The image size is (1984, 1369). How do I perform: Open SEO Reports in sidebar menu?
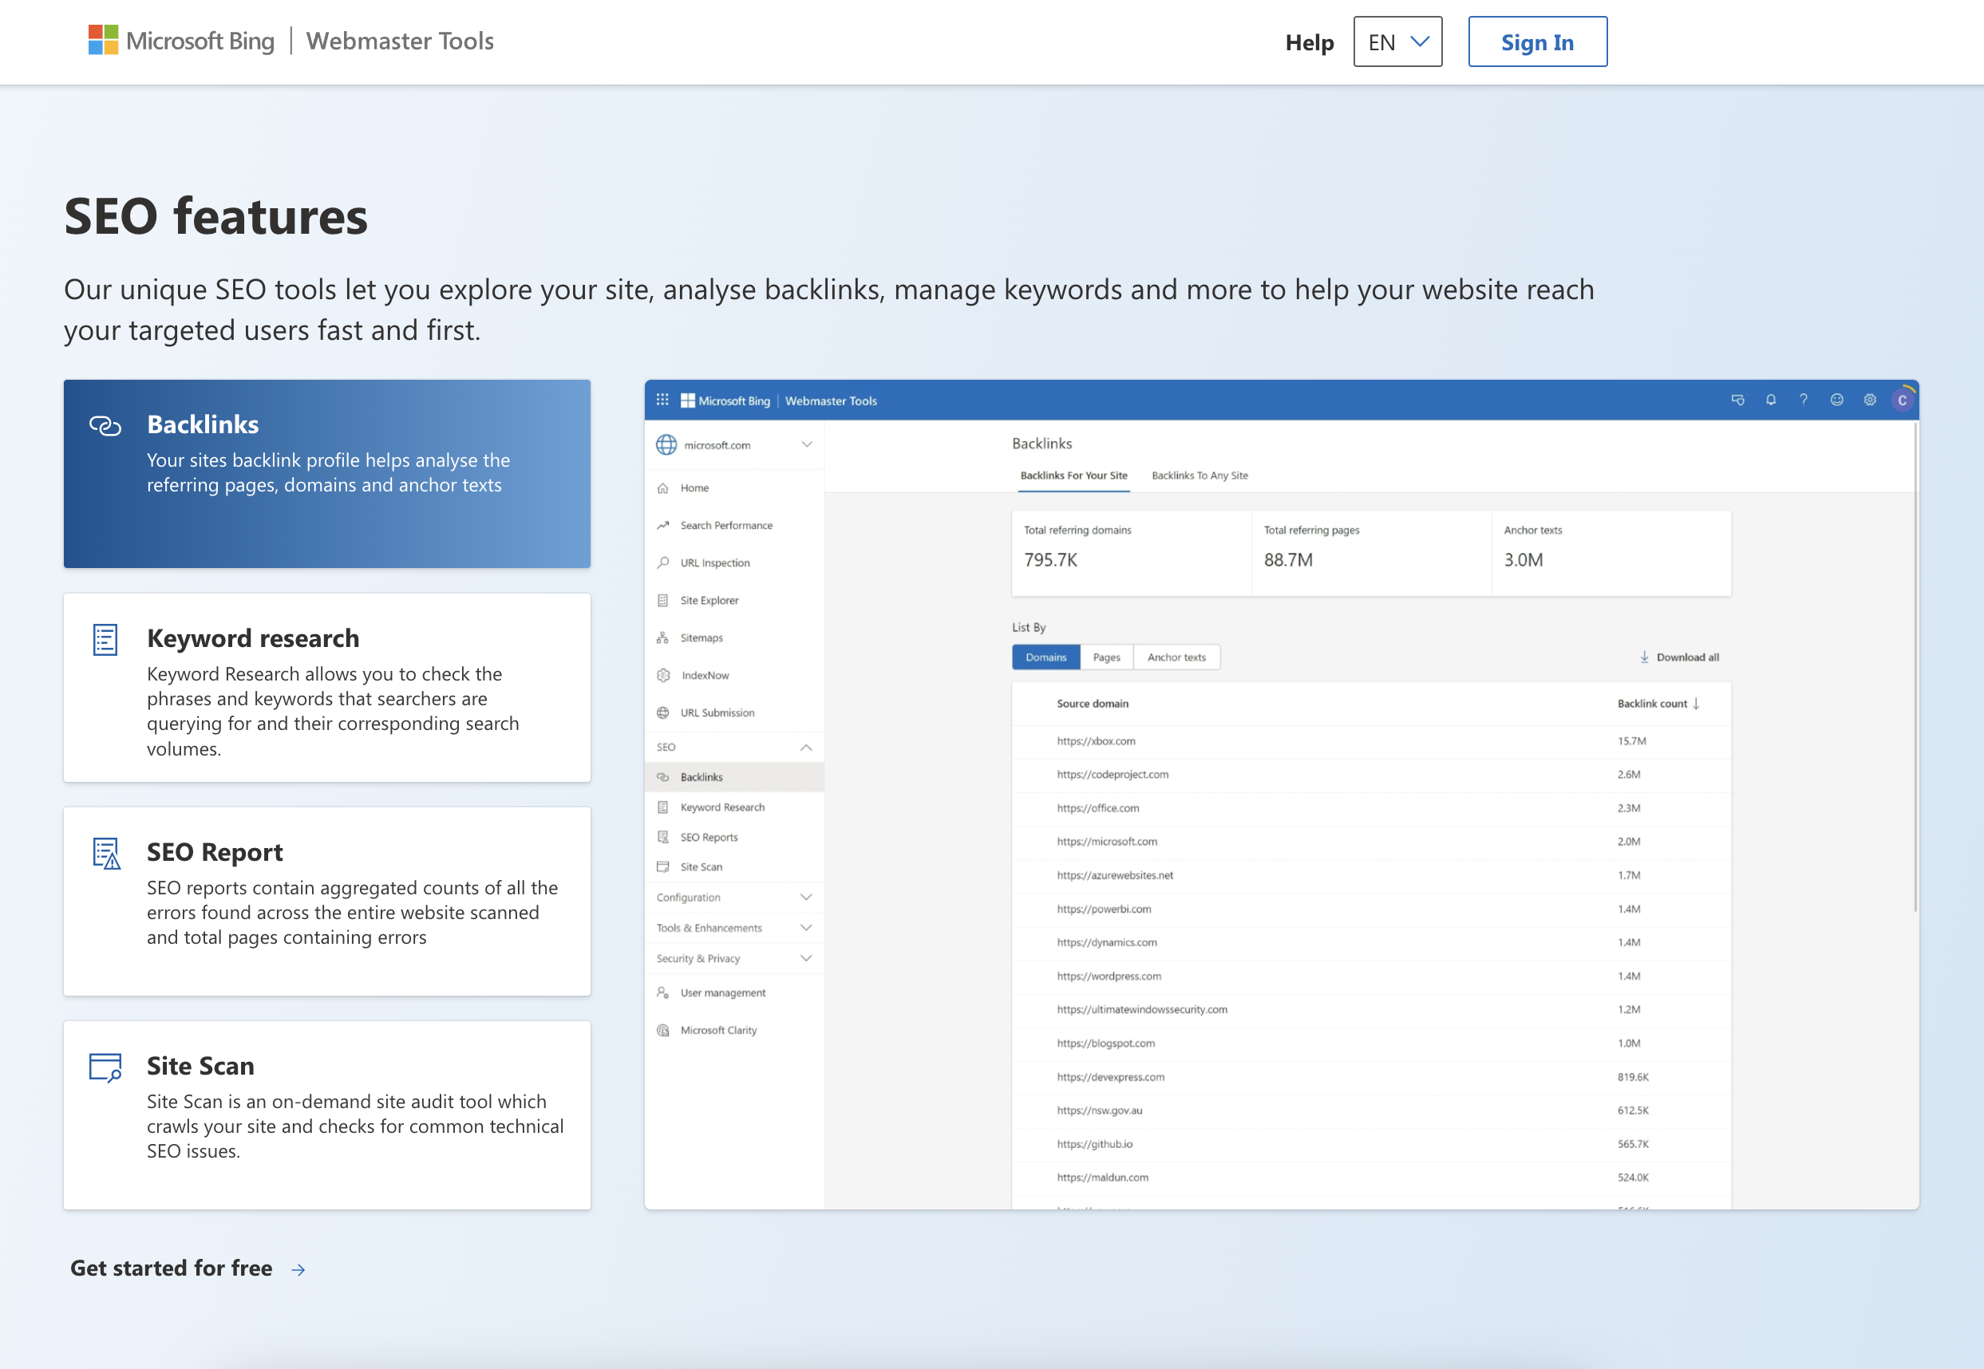coord(734,837)
